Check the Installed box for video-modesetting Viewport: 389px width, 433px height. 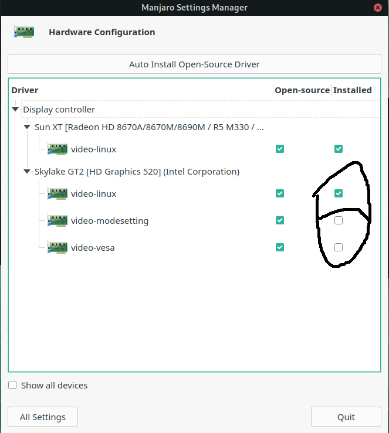(339, 220)
